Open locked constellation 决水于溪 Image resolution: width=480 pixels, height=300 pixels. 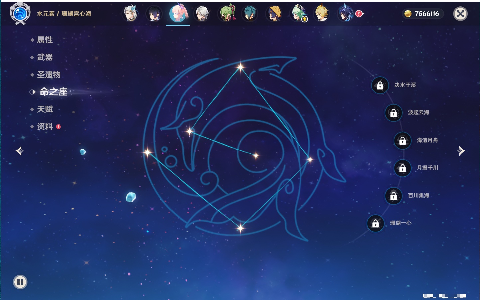pos(380,85)
